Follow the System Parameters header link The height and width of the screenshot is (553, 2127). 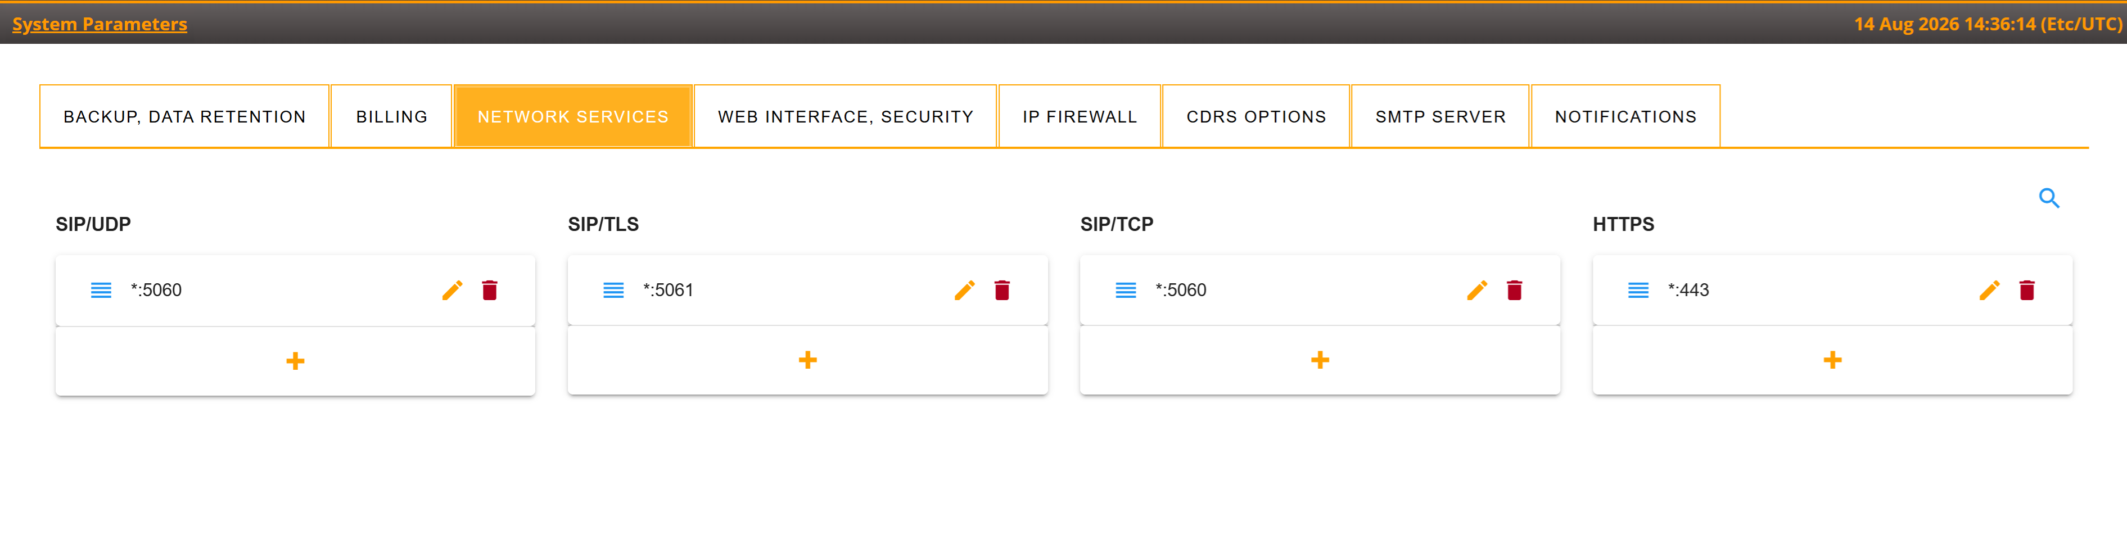pos(100,24)
